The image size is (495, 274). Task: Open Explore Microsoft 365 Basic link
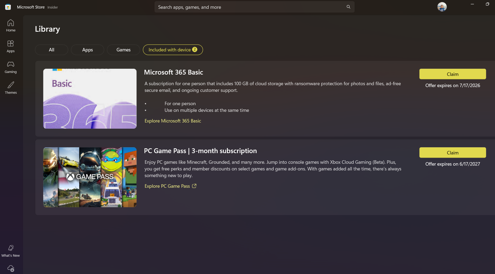pos(173,121)
